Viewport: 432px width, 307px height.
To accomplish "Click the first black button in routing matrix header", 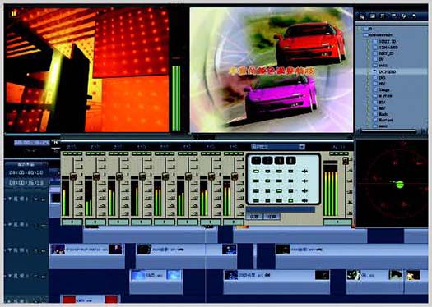I will tap(256, 160).
